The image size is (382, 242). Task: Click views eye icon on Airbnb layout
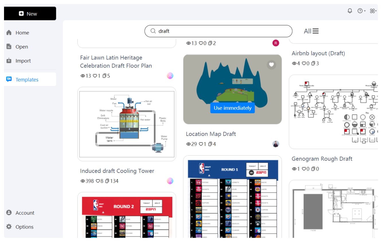point(294,63)
